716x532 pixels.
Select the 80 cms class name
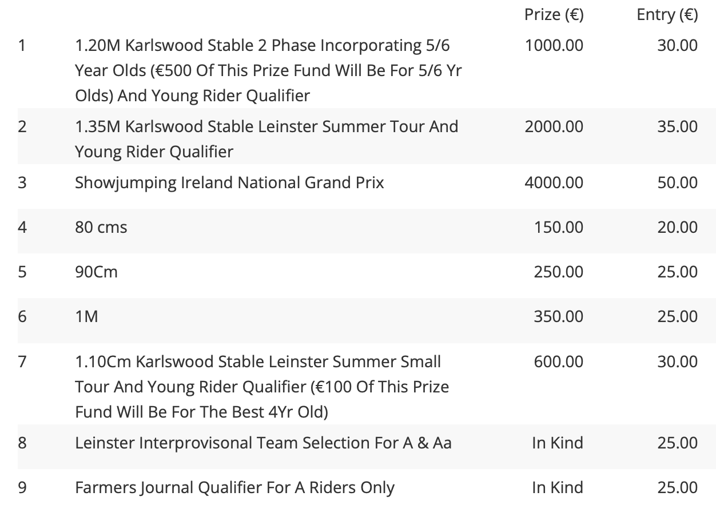101,228
